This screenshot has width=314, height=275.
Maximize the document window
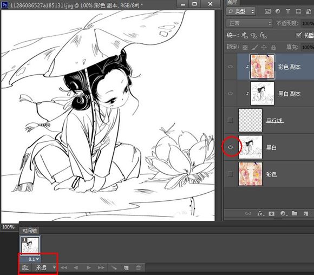point(194,4)
